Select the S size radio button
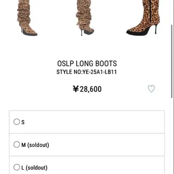This screenshot has width=174, height=174. 17,122
